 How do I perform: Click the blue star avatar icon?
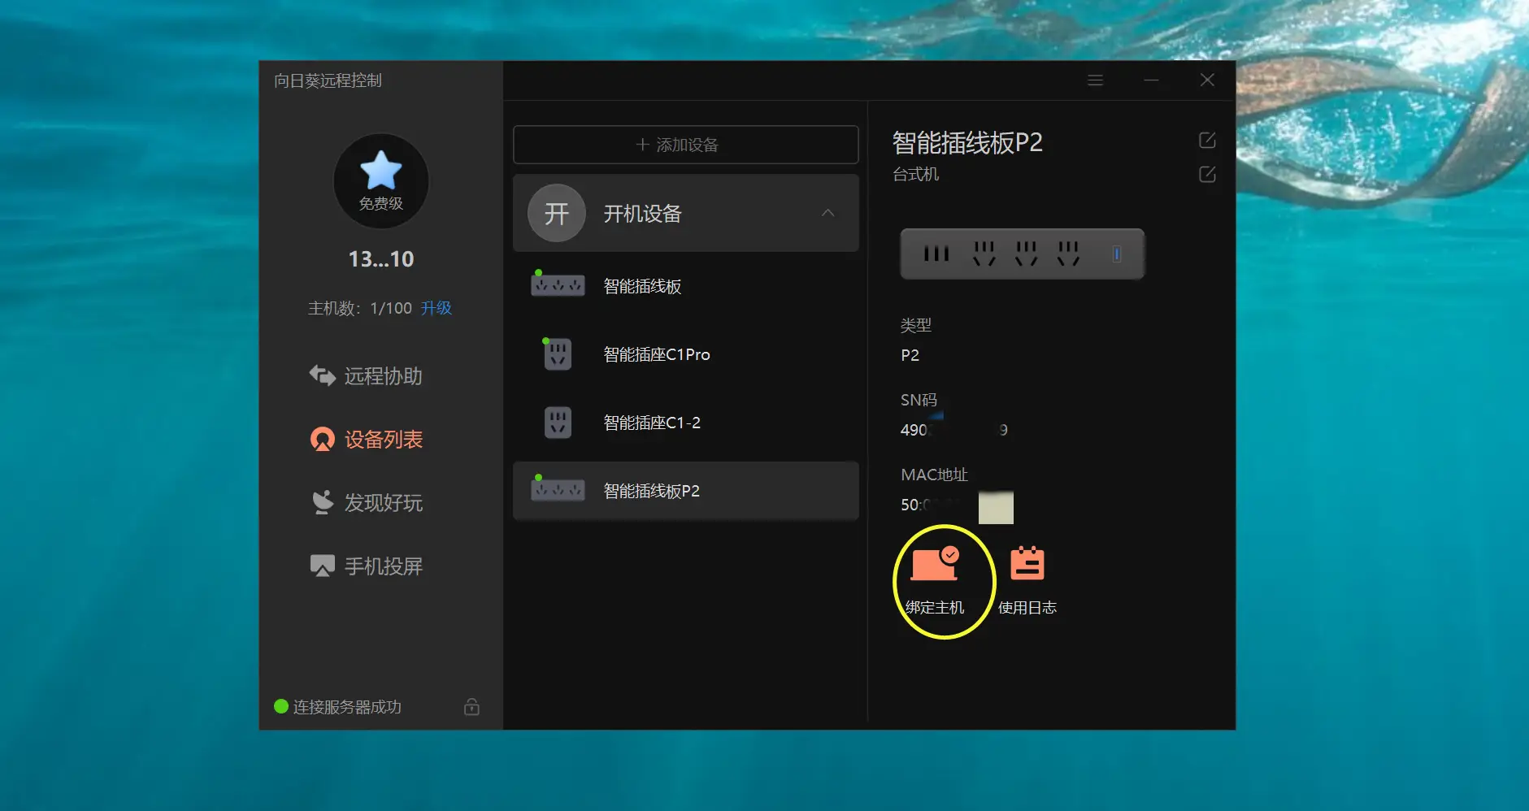click(380, 170)
